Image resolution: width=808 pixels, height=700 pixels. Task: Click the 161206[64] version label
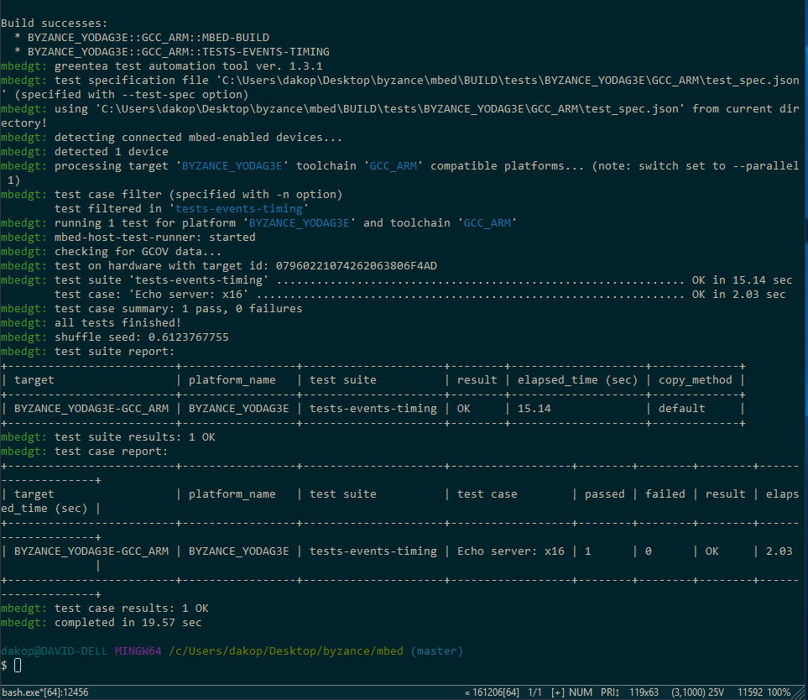492,692
